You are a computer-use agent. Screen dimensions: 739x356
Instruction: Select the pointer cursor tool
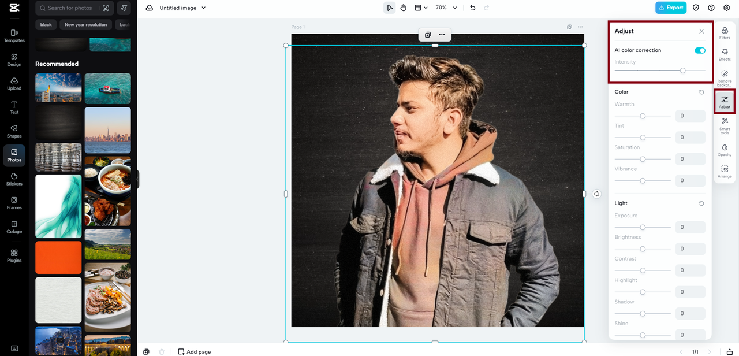[x=390, y=8]
